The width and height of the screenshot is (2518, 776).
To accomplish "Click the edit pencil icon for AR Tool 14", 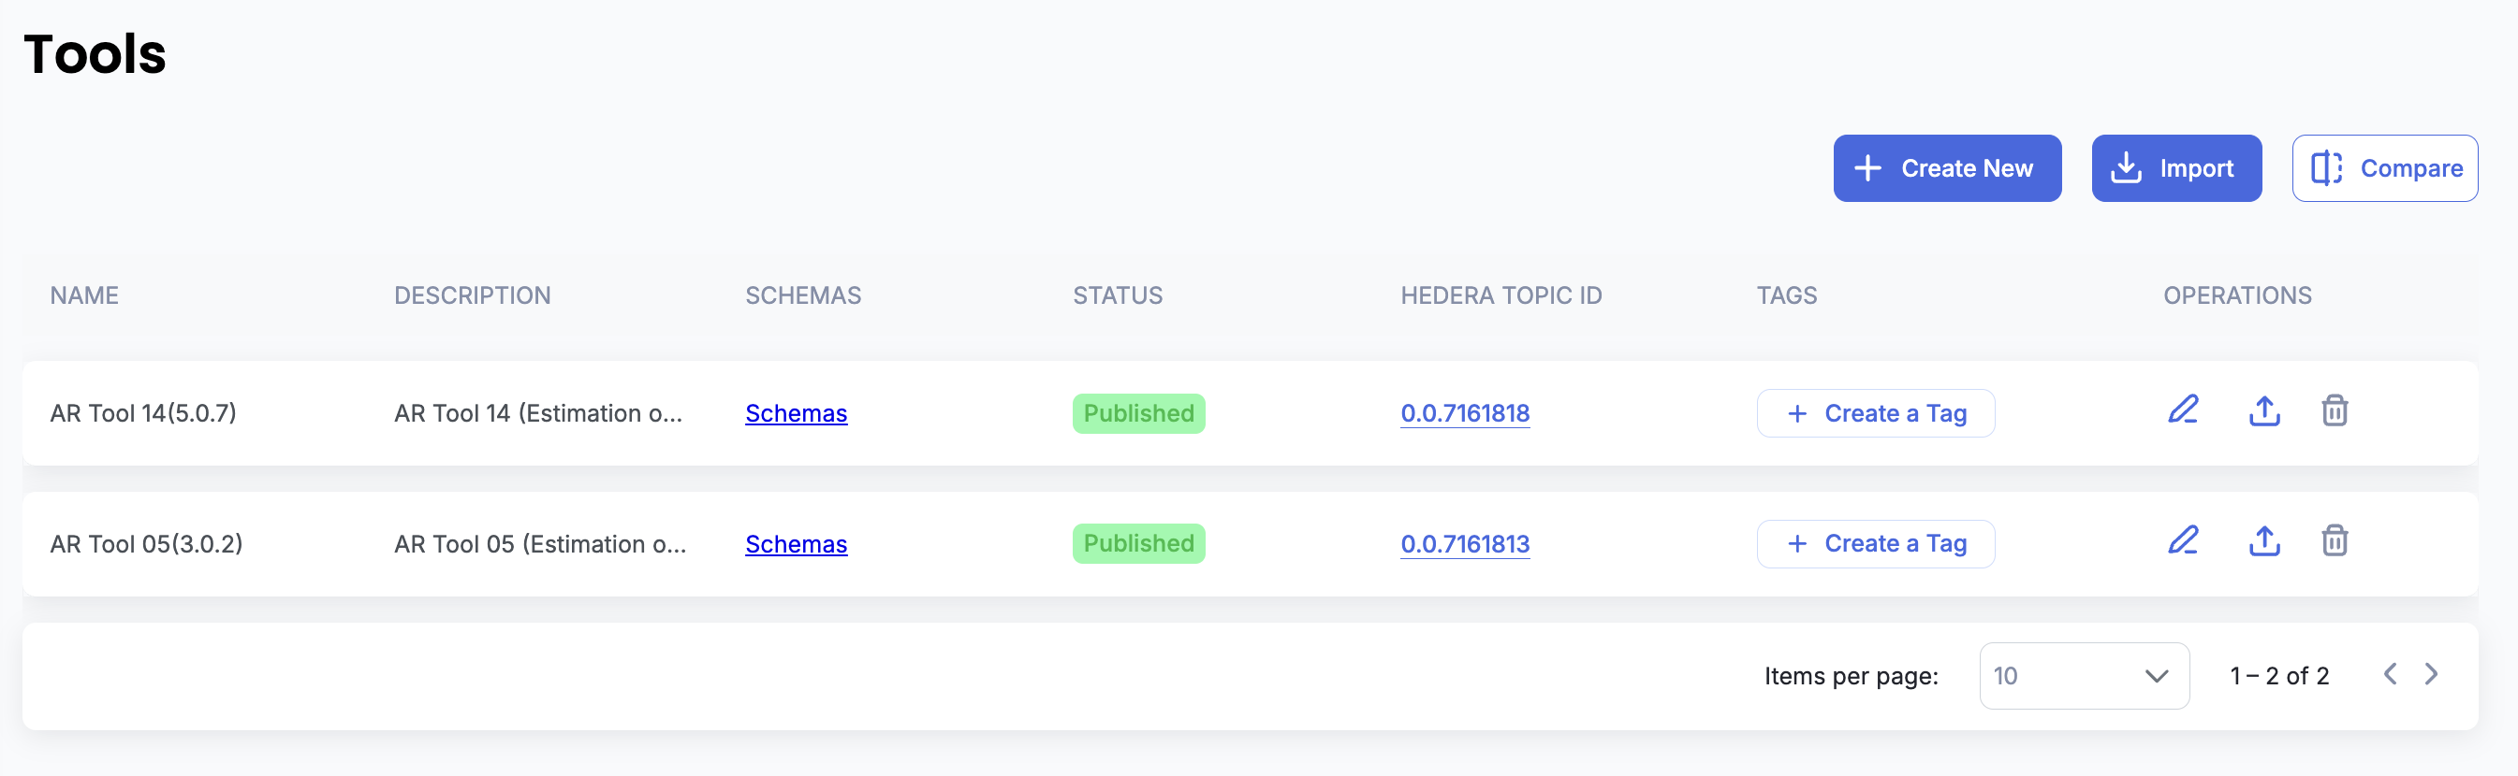I will 2183,411.
